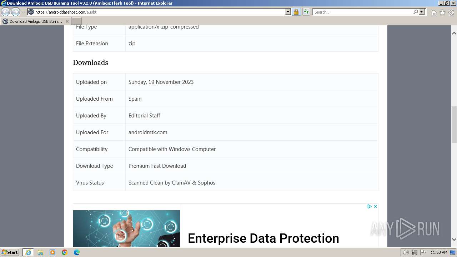Select the 'application/x-zip-compressed' value
This screenshot has height=257, width=457.
164,27
